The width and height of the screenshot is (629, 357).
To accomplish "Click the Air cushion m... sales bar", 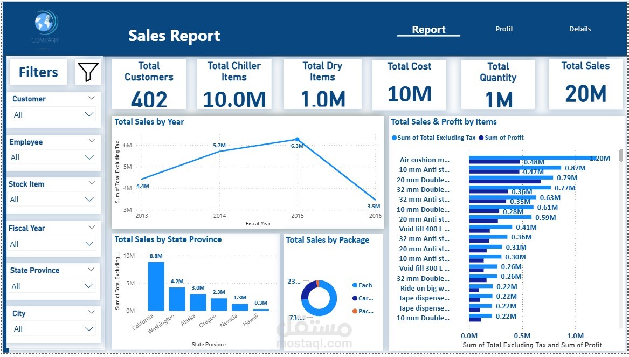I will pos(533,158).
